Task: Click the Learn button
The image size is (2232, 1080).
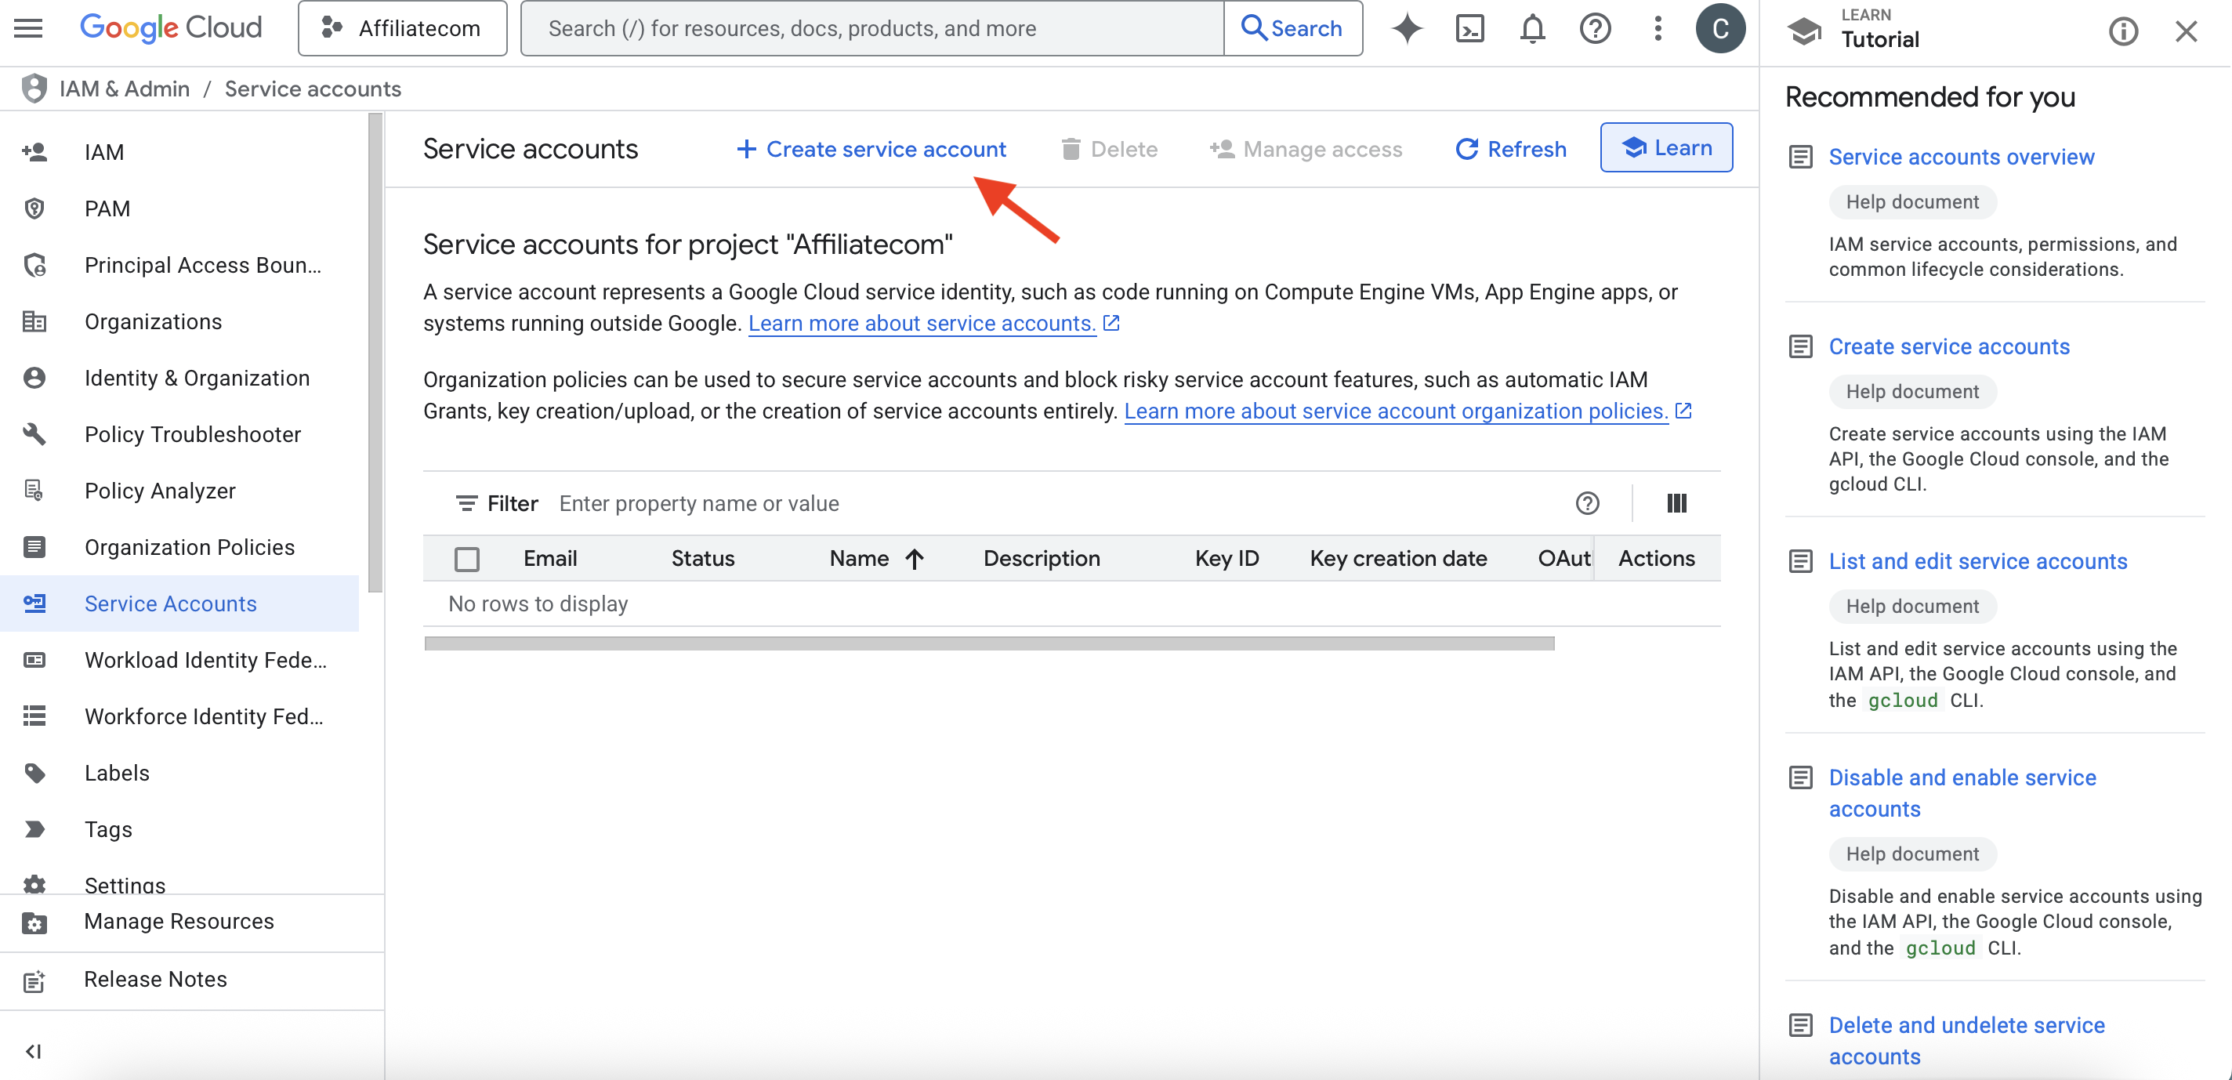Action: click(x=1665, y=147)
